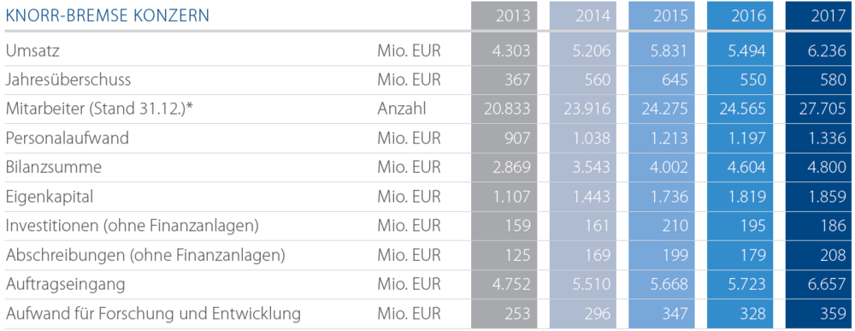Select the Mitarbeiter (Stand 31.12.) label

click(x=100, y=109)
